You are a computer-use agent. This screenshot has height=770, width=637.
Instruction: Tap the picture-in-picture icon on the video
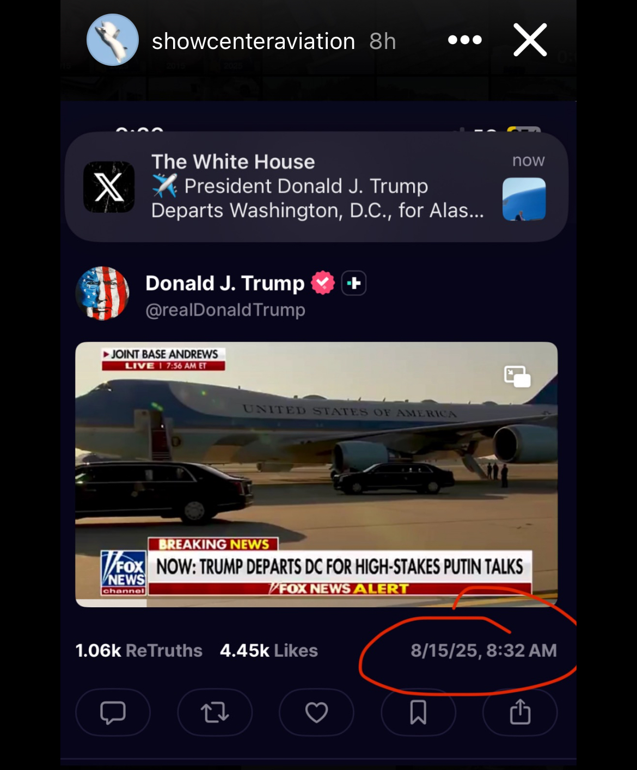coord(517,377)
